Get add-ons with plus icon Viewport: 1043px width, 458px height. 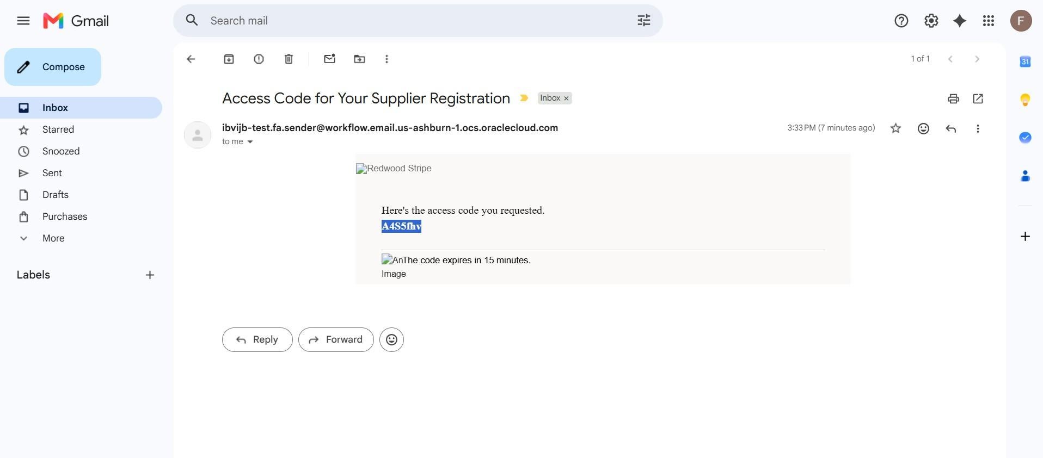[1024, 236]
